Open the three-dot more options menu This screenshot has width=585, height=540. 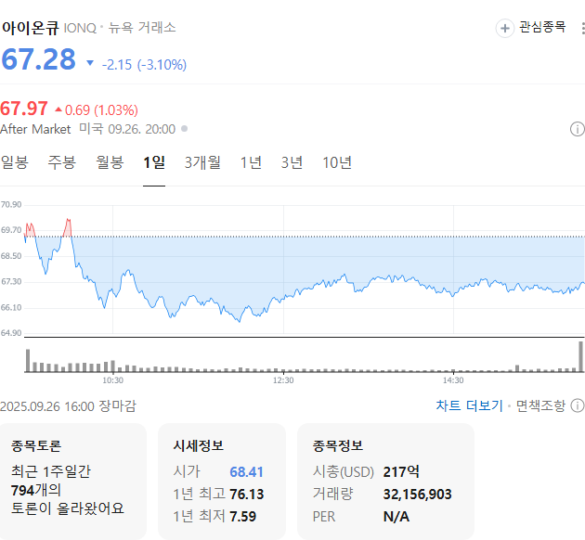click(583, 29)
